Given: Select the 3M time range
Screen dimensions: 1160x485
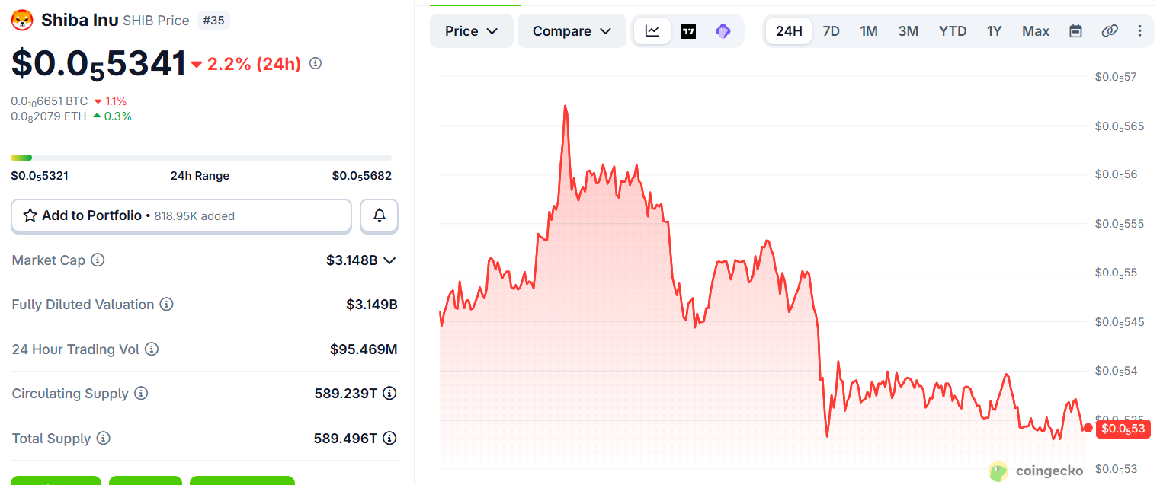Looking at the screenshot, I should point(908,31).
